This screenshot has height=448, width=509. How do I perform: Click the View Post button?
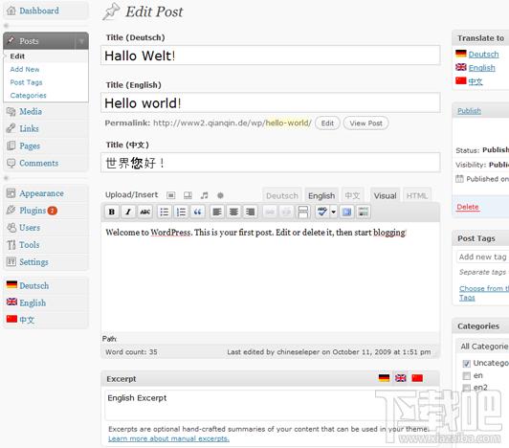point(365,123)
